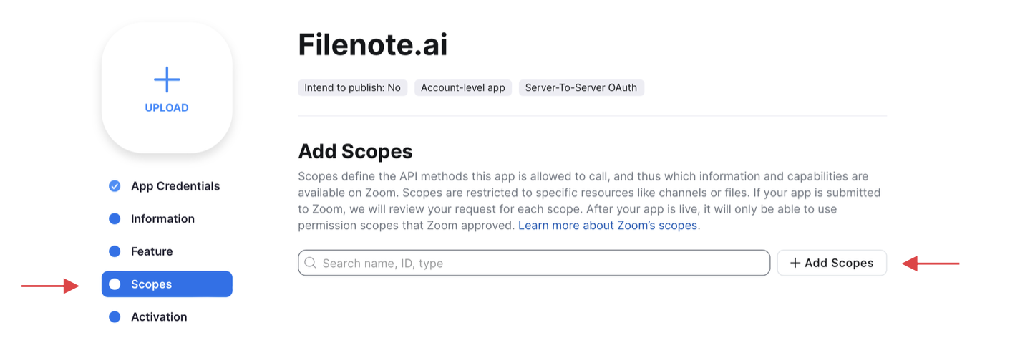The image size is (1015, 348).
Task: Click the blue dot beside Information
Action: 115,219
